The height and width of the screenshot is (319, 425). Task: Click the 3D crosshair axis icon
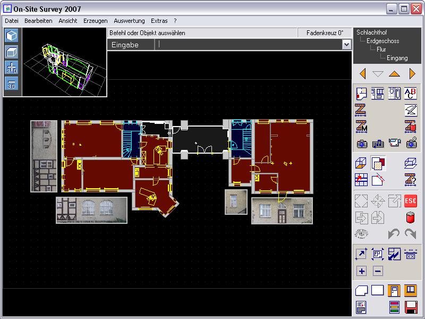11,68
